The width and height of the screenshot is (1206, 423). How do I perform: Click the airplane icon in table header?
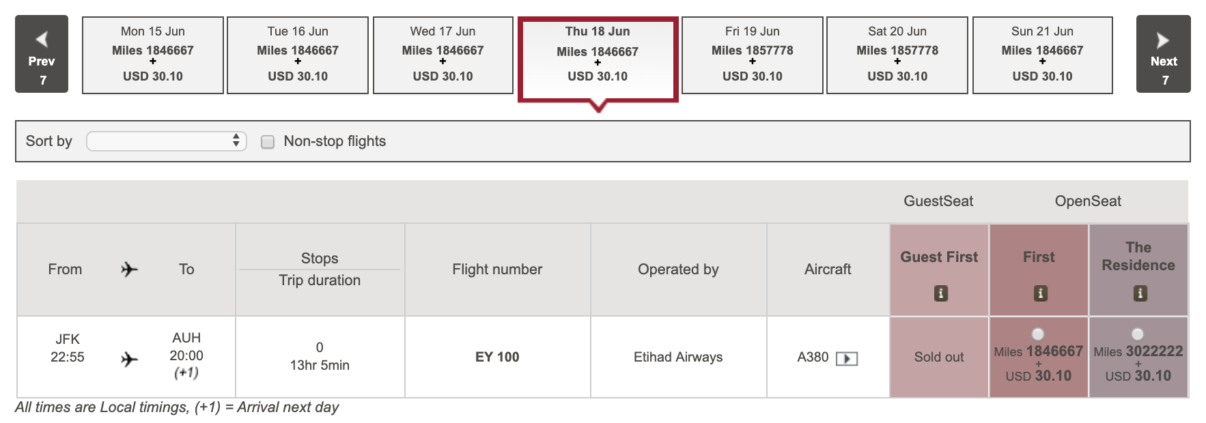129,269
